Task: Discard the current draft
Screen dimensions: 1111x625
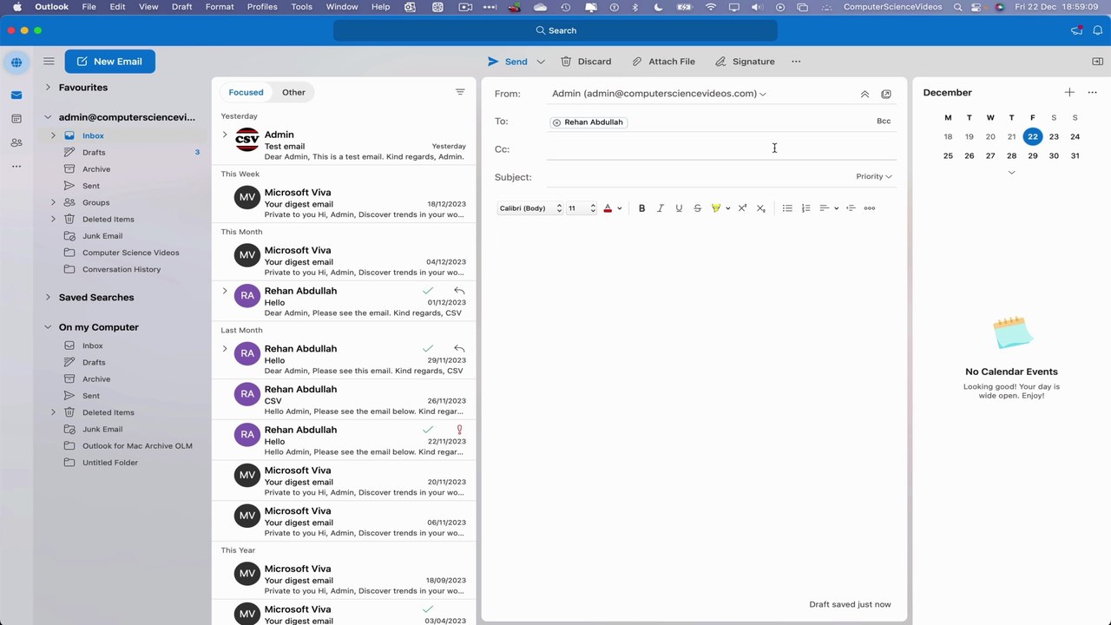Action: tap(586, 62)
